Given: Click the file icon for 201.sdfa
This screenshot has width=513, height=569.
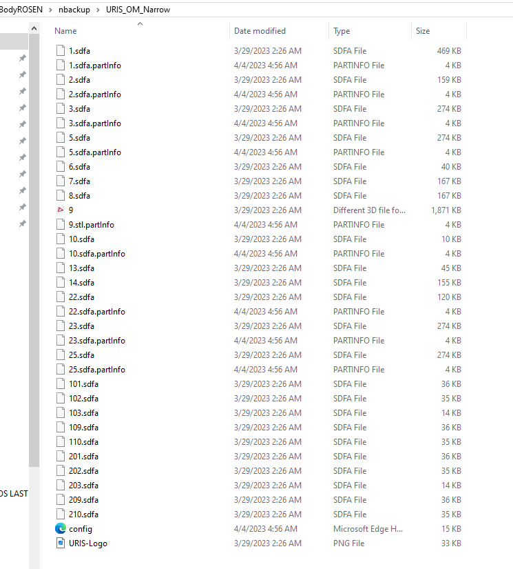Looking at the screenshot, I should point(61,456).
